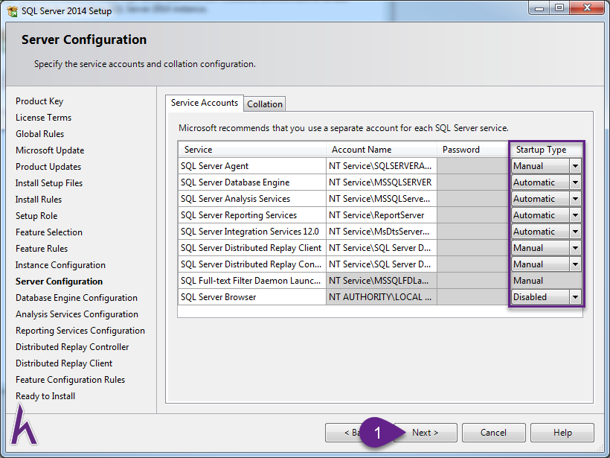Click Instance Configuration step in sidebar
Viewport: 610px width, 458px height.
(x=60, y=265)
